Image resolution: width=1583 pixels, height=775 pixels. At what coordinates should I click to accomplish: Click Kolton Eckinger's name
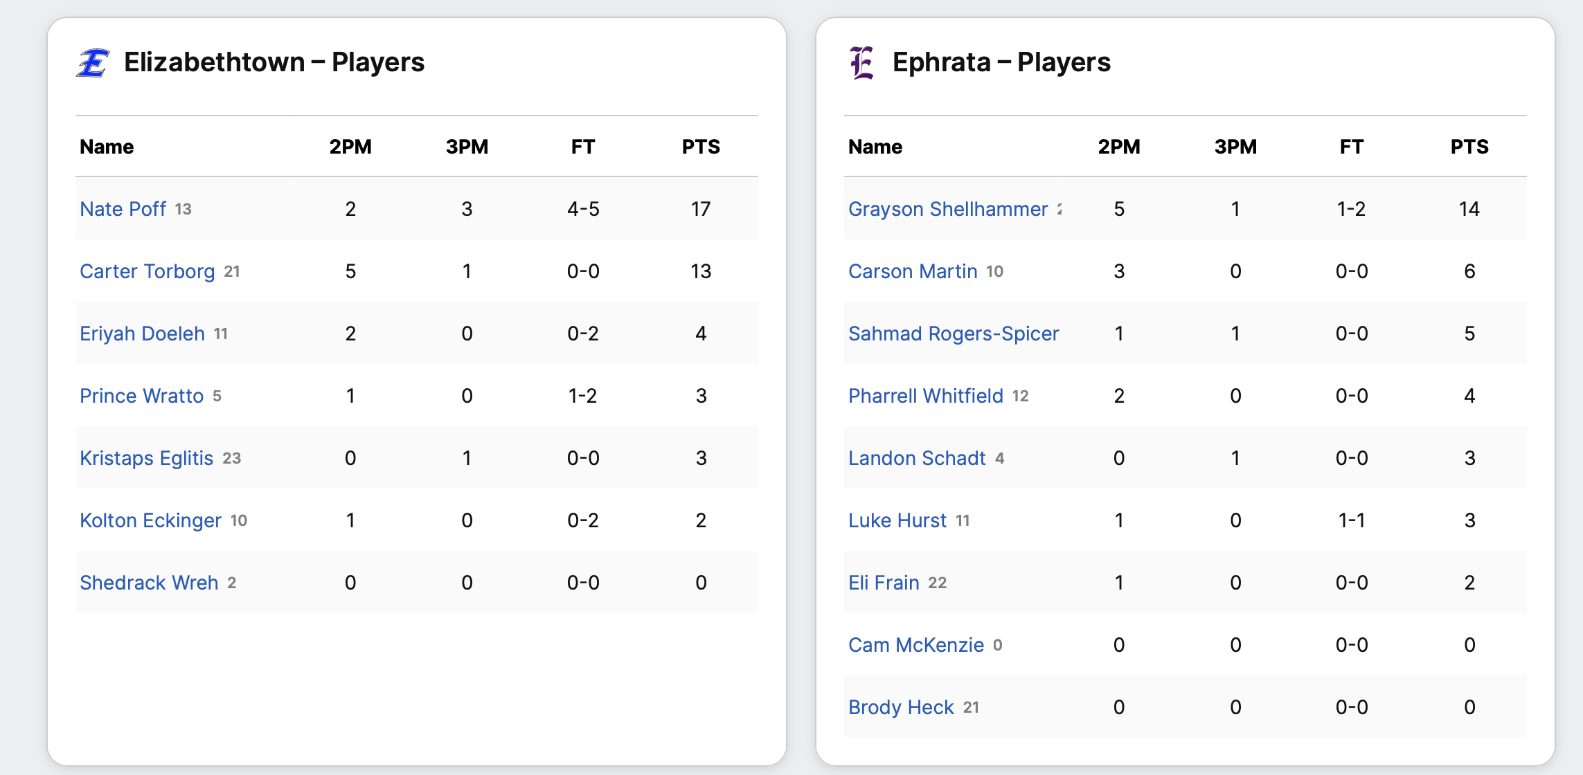pos(150,520)
